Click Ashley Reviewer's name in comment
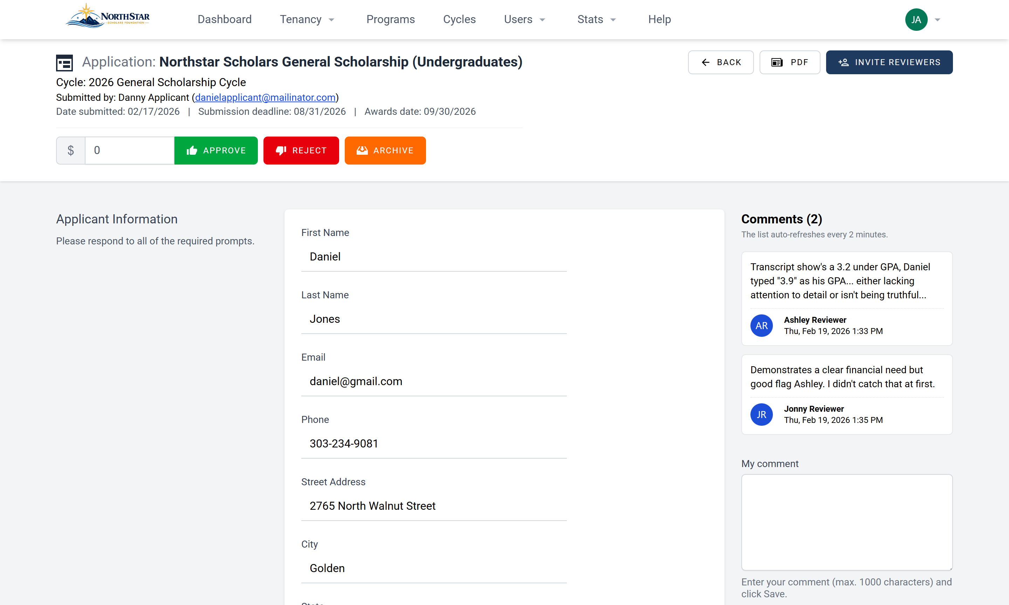Screen dimensions: 1009x605 [815, 320]
